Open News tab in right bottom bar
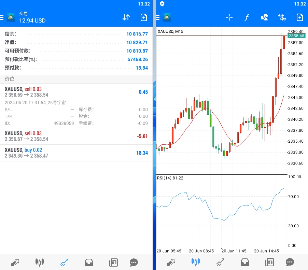The height and width of the screenshot is (270, 308). coord(269,262)
